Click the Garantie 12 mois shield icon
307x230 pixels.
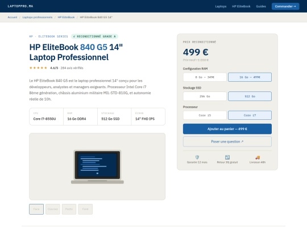197,157
